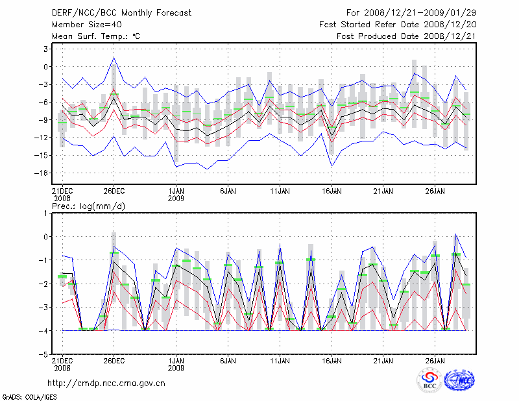Click the BCC logo
Image resolution: width=519 pixels, height=401 pixels.
(429, 379)
